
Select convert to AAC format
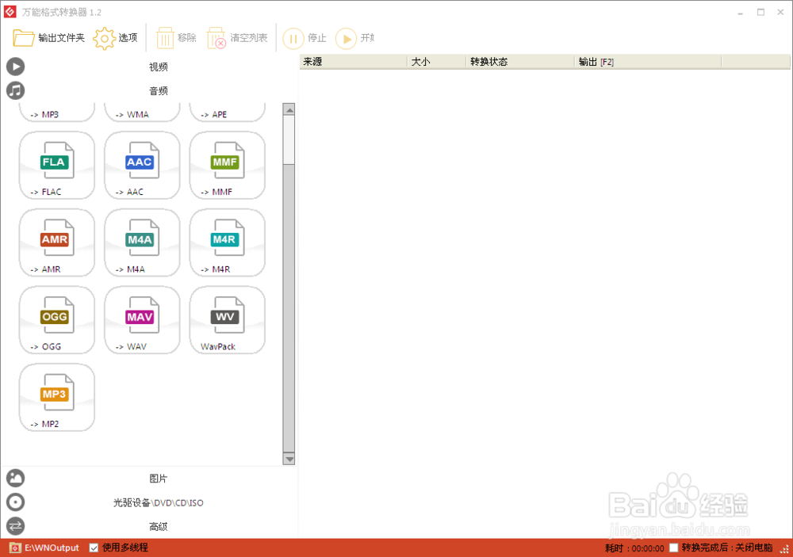[142, 166]
